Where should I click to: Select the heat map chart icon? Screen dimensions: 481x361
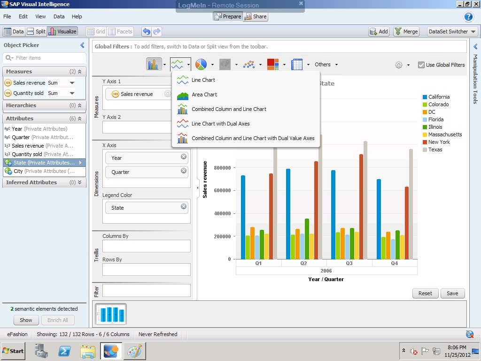tap(273, 64)
